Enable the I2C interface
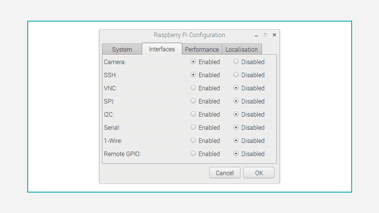This screenshot has width=379, height=213. tap(193, 114)
